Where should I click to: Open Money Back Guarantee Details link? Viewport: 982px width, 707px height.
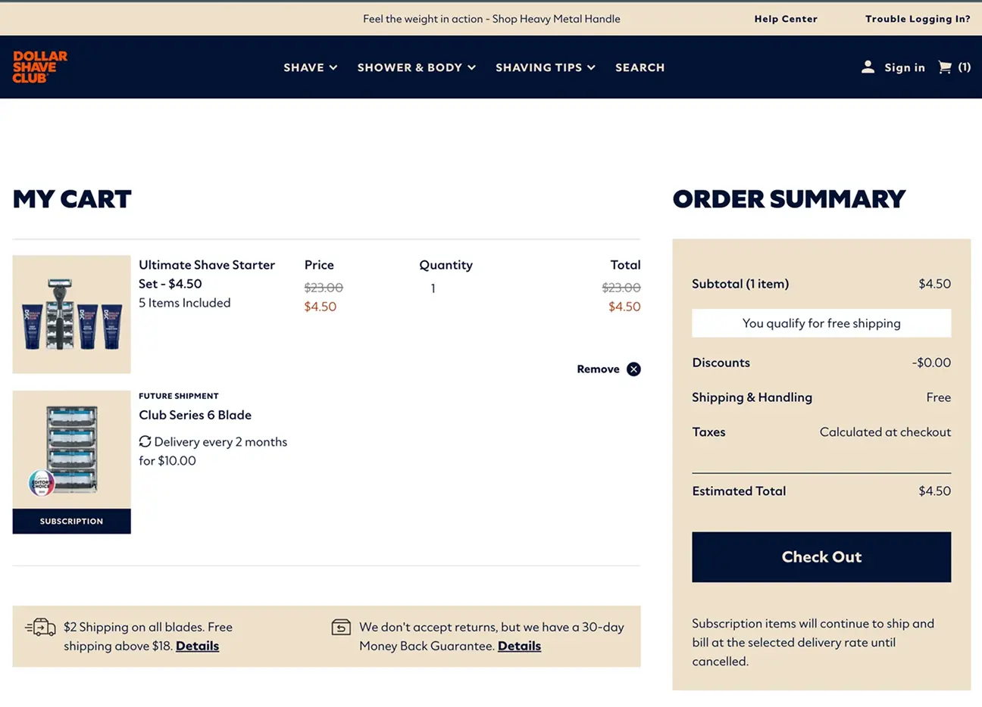519,646
